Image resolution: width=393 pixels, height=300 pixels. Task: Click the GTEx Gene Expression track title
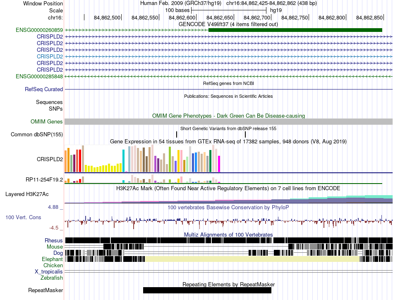tap(228, 142)
